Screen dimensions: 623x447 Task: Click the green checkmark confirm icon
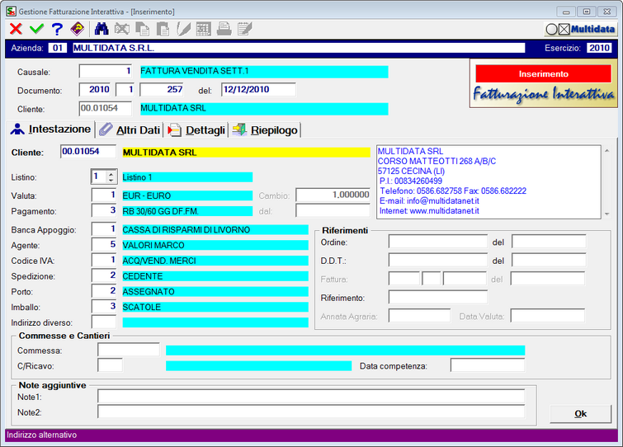36,29
